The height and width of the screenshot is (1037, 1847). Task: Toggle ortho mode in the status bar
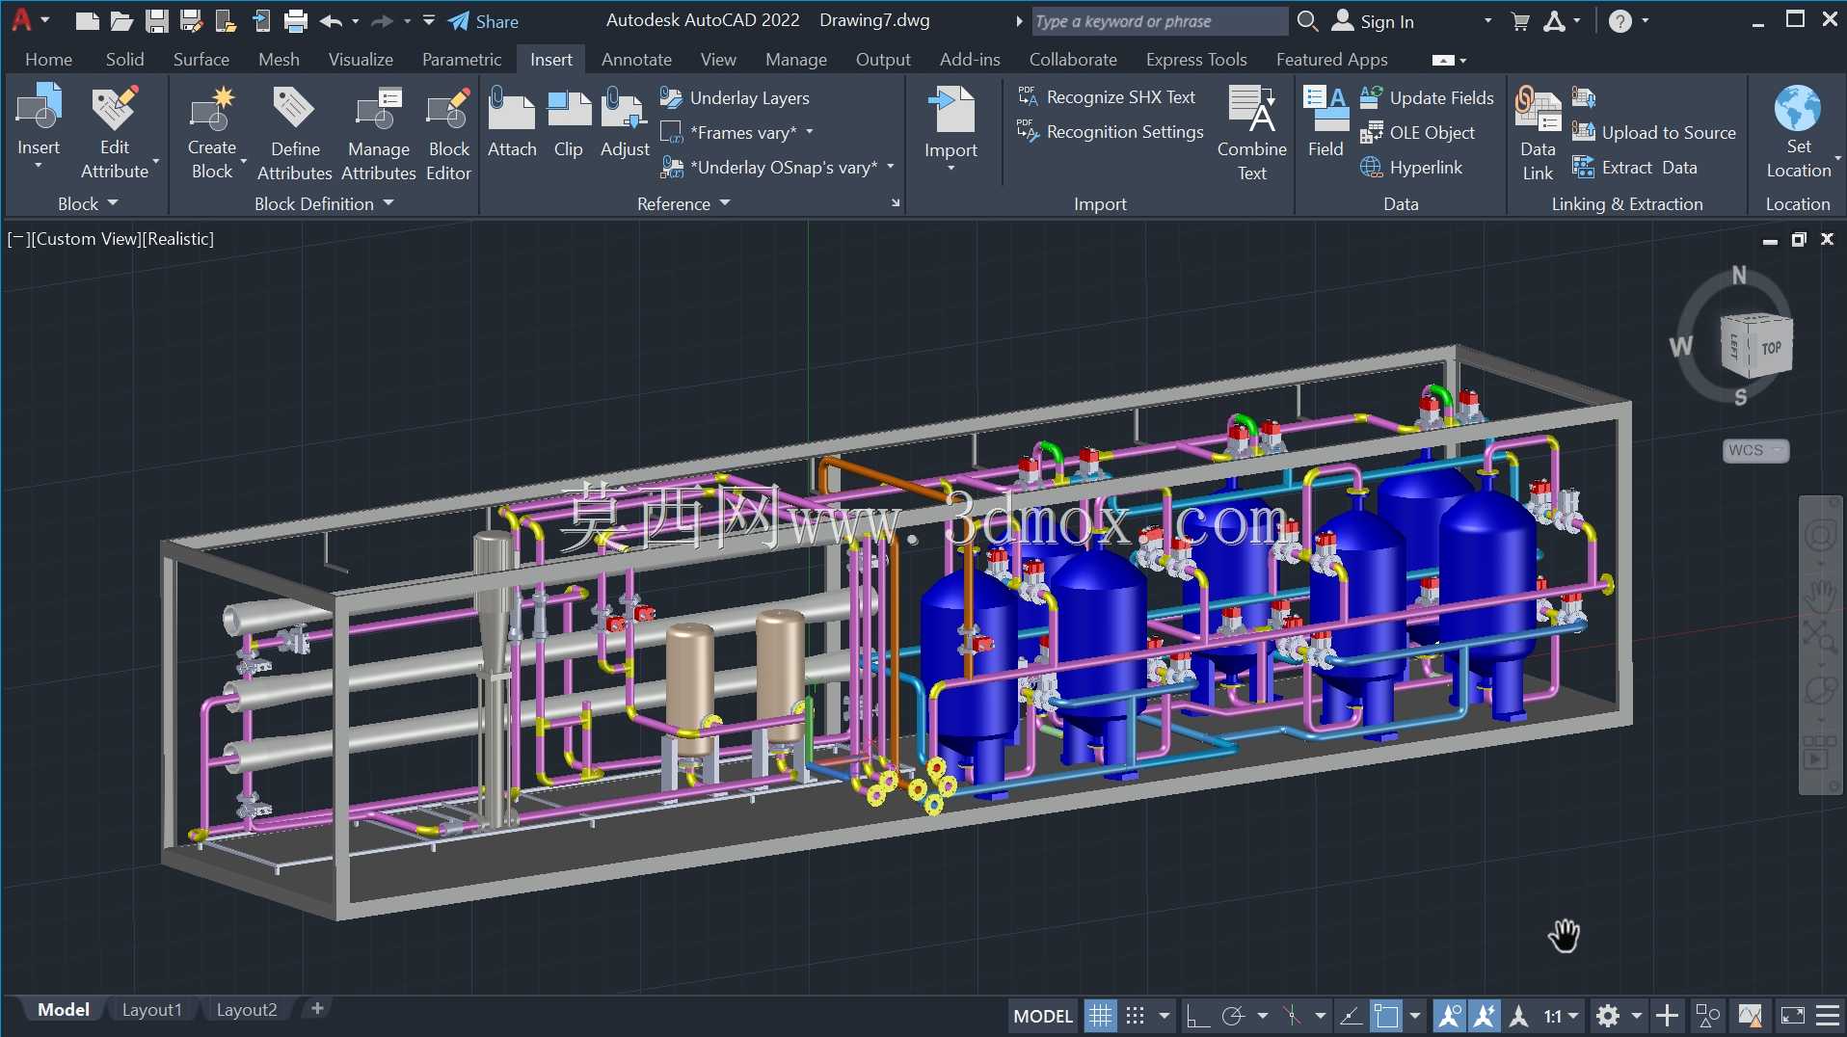coord(1196,1016)
